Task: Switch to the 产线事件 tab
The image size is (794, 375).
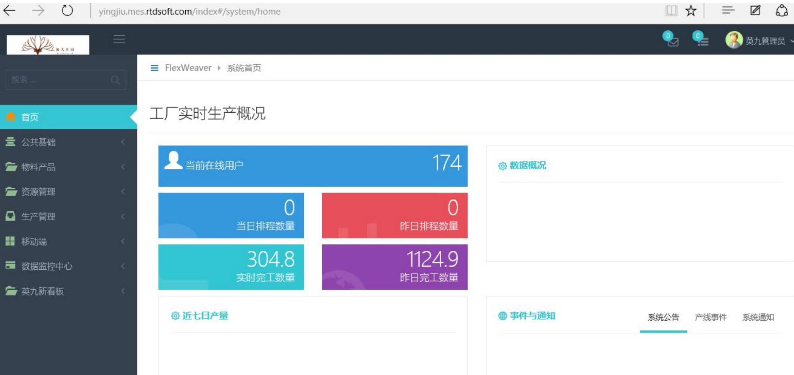Action: point(710,318)
